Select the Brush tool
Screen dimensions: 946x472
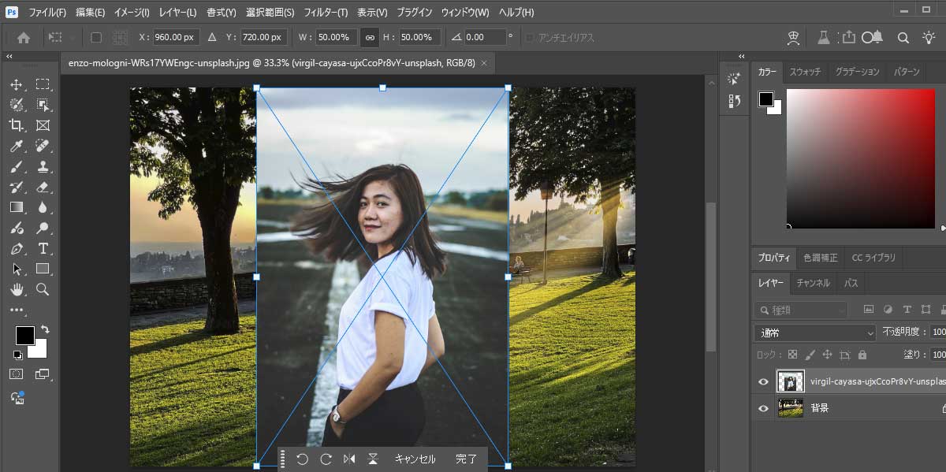(16, 166)
